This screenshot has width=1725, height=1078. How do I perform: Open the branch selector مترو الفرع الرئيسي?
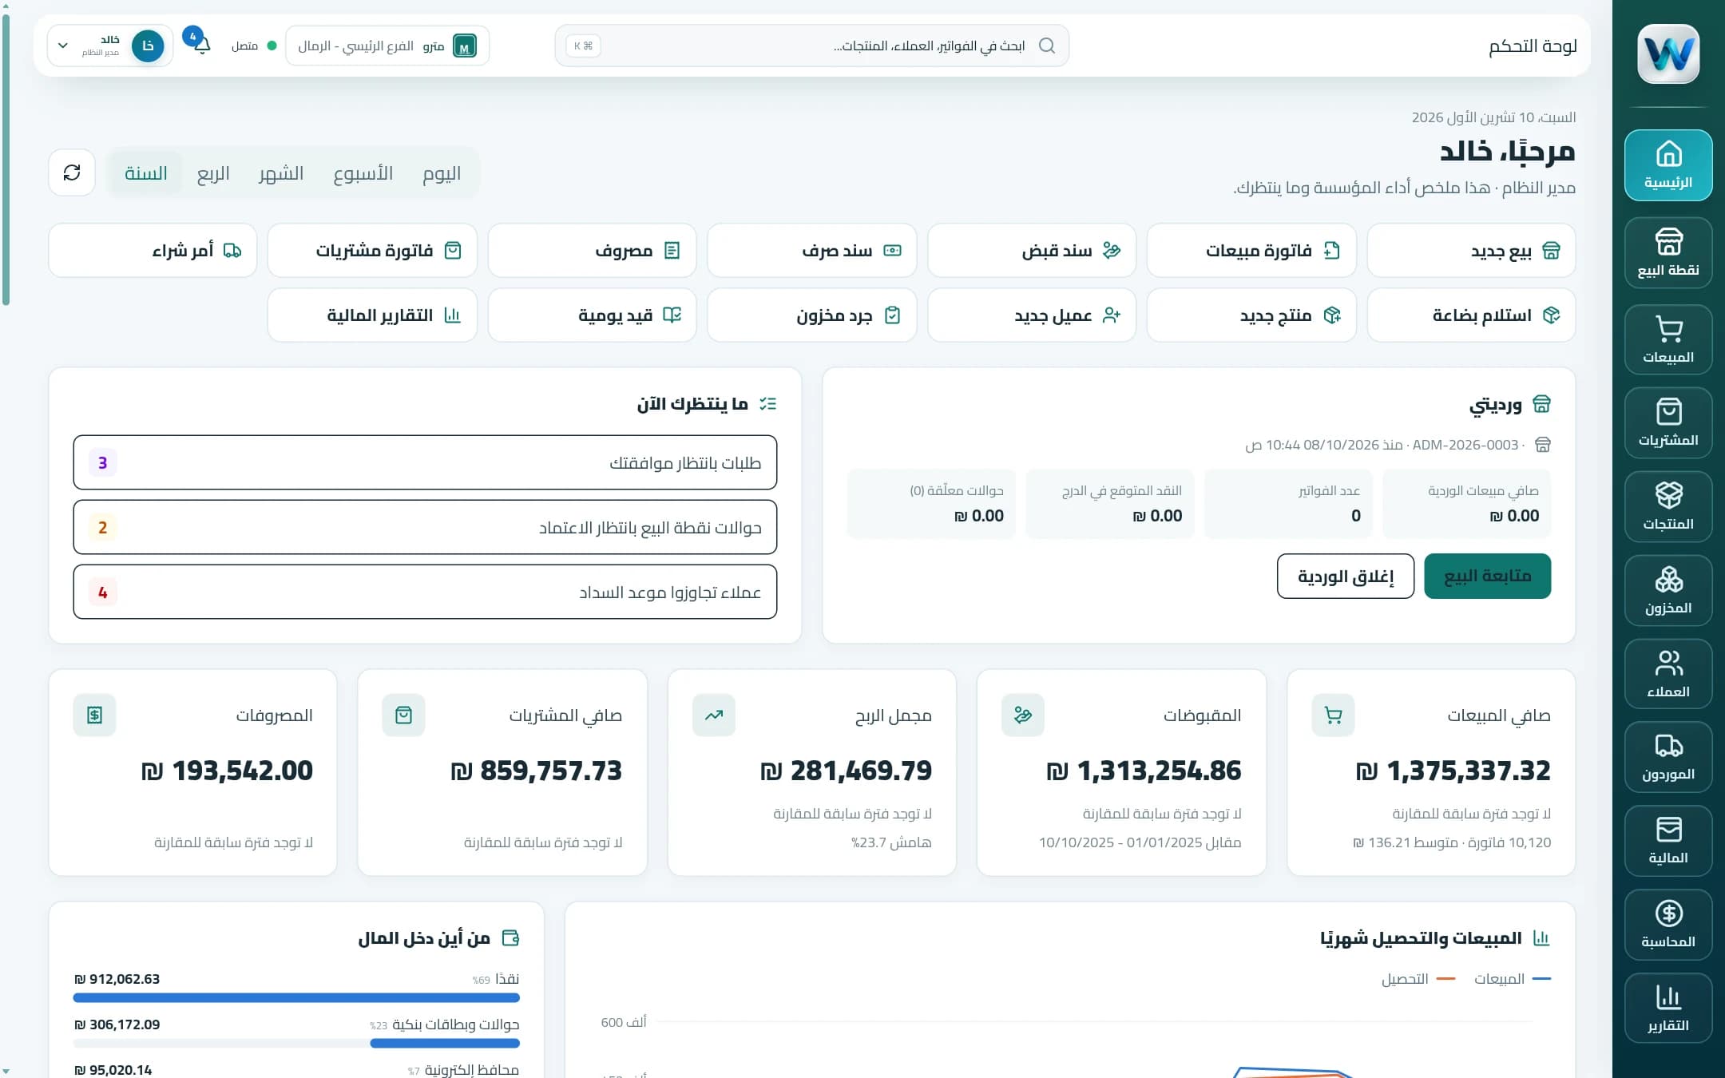pos(387,46)
